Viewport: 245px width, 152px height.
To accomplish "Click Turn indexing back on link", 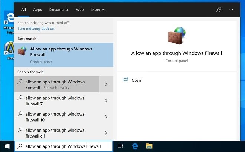I will pos(36,29).
